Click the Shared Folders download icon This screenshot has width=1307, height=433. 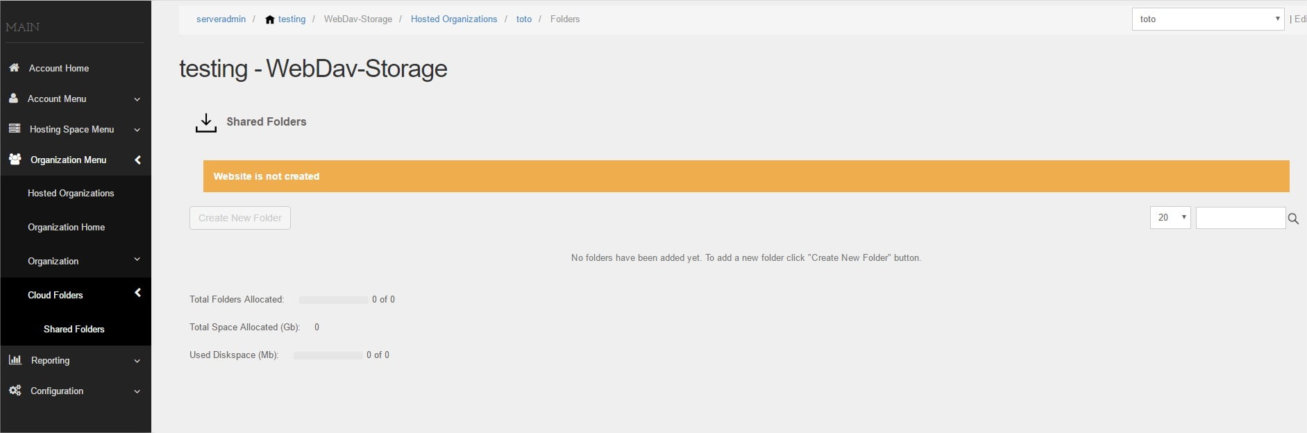[205, 123]
